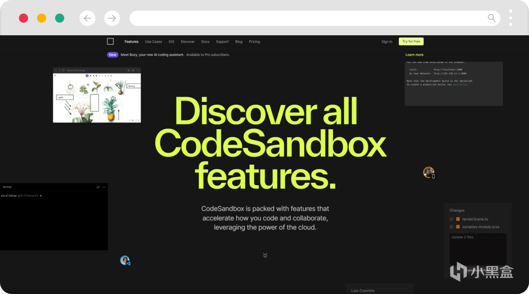Open the Use Cases menu
Image resolution: width=529 pixels, height=294 pixels.
click(x=153, y=42)
